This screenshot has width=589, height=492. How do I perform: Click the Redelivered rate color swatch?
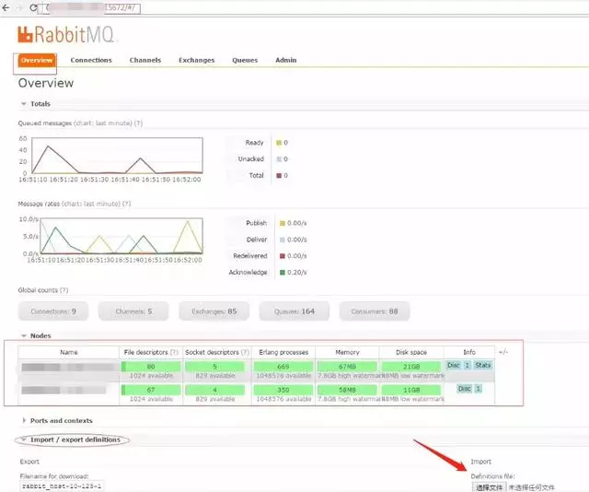click(283, 256)
